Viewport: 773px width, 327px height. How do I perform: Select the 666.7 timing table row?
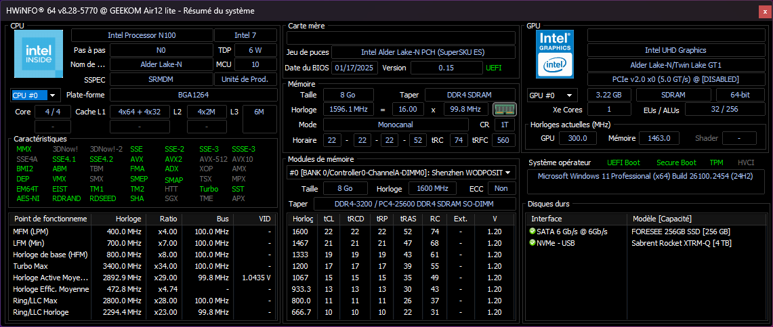pyautogui.click(x=400, y=312)
